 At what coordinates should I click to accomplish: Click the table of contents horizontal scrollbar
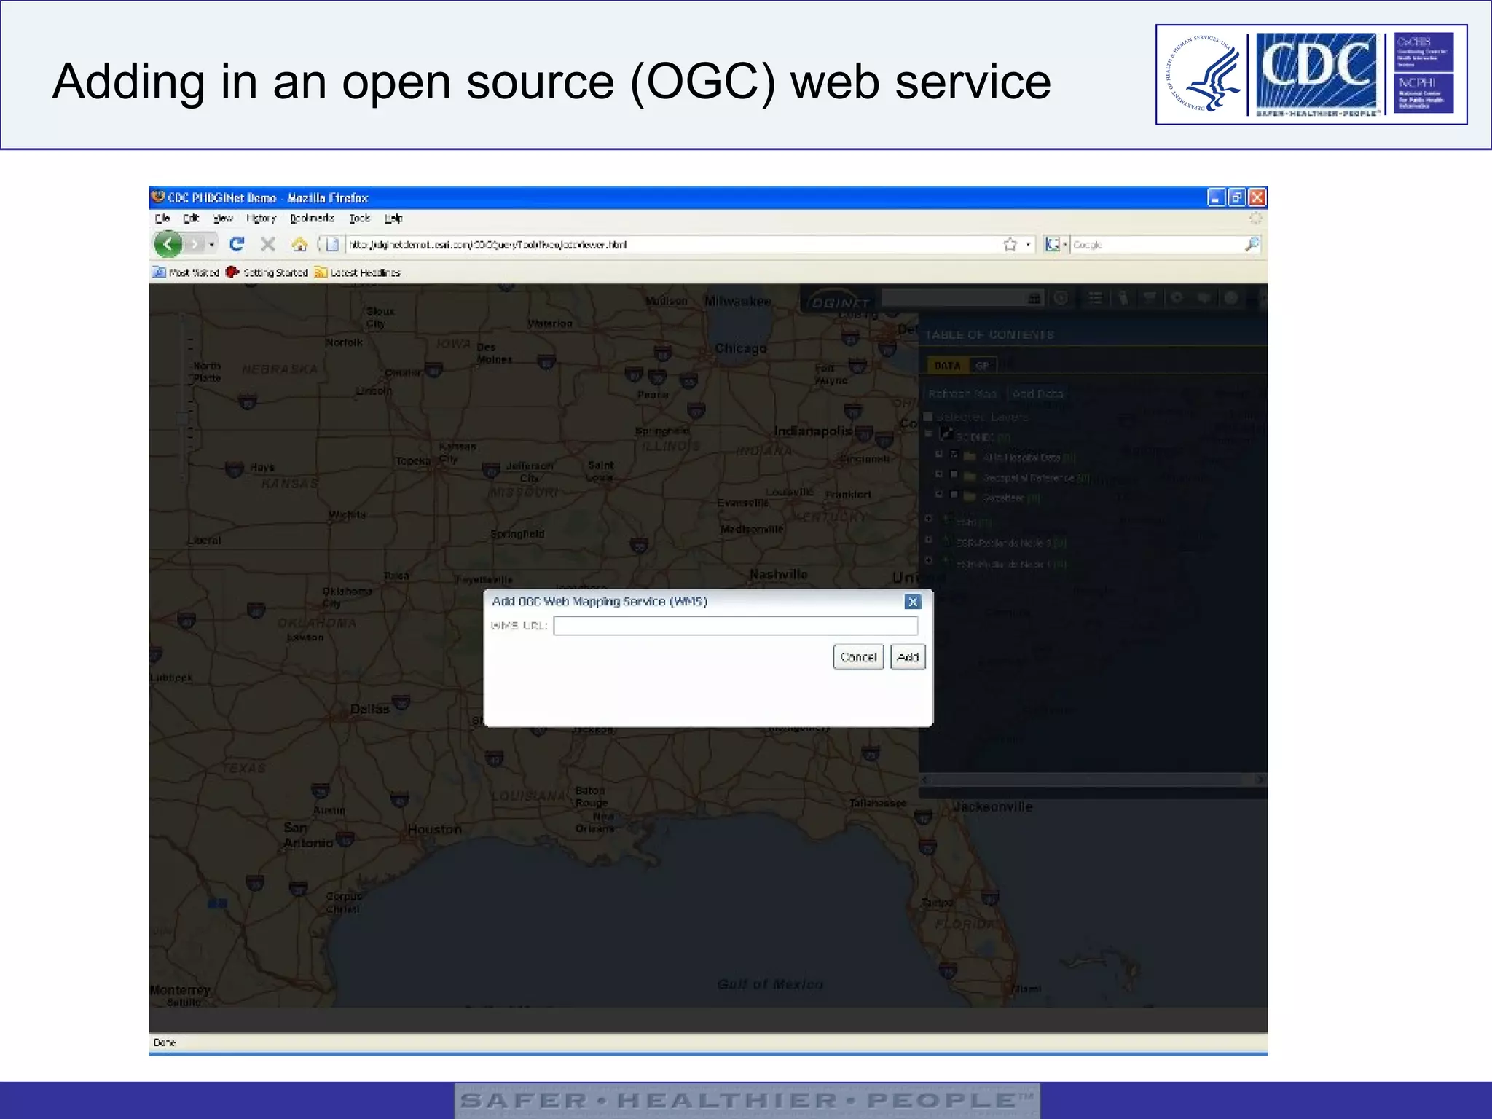[x=1093, y=780]
